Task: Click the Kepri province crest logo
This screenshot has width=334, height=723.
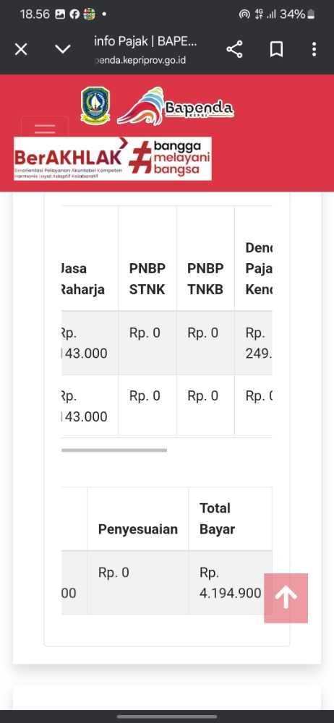Action: 95,106
